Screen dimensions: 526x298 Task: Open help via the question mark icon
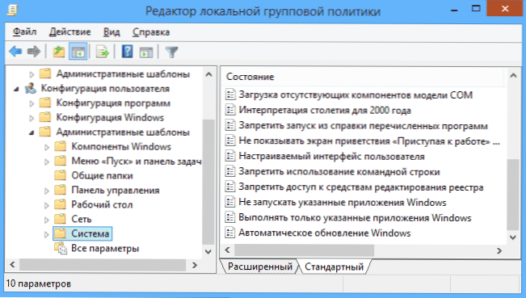click(127, 52)
